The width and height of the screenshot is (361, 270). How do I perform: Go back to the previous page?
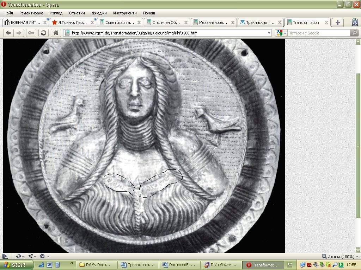(x=8, y=33)
